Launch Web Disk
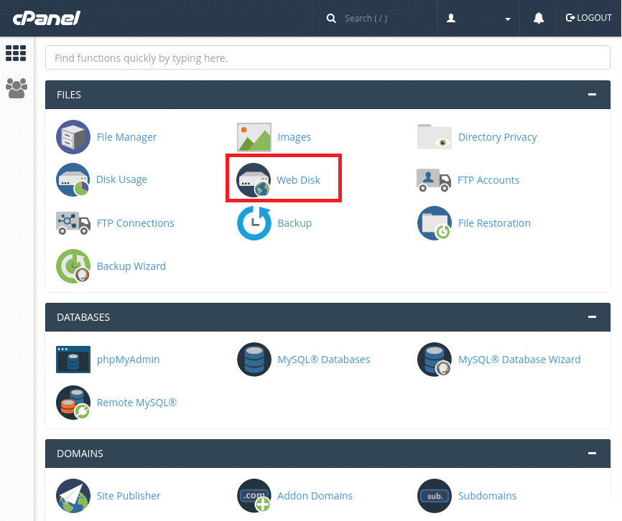This screenshot has width=622, height=521. (x=298, y=179)
